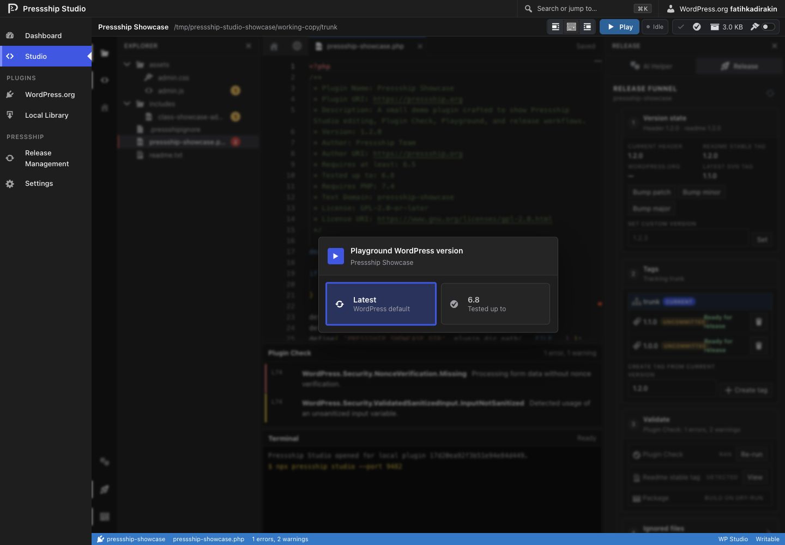Click the View button for readme stable tag
This screenshot has height=545, width=785.
coord(754,477)
